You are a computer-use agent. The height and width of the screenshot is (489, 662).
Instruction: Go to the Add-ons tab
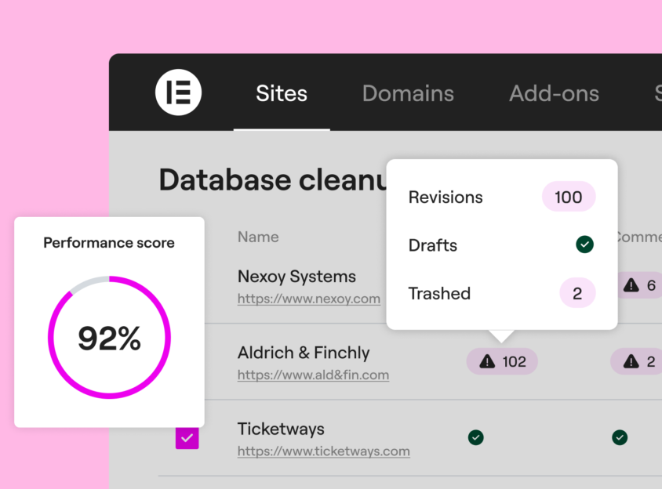pyautogui.click(x=554, y=94)
